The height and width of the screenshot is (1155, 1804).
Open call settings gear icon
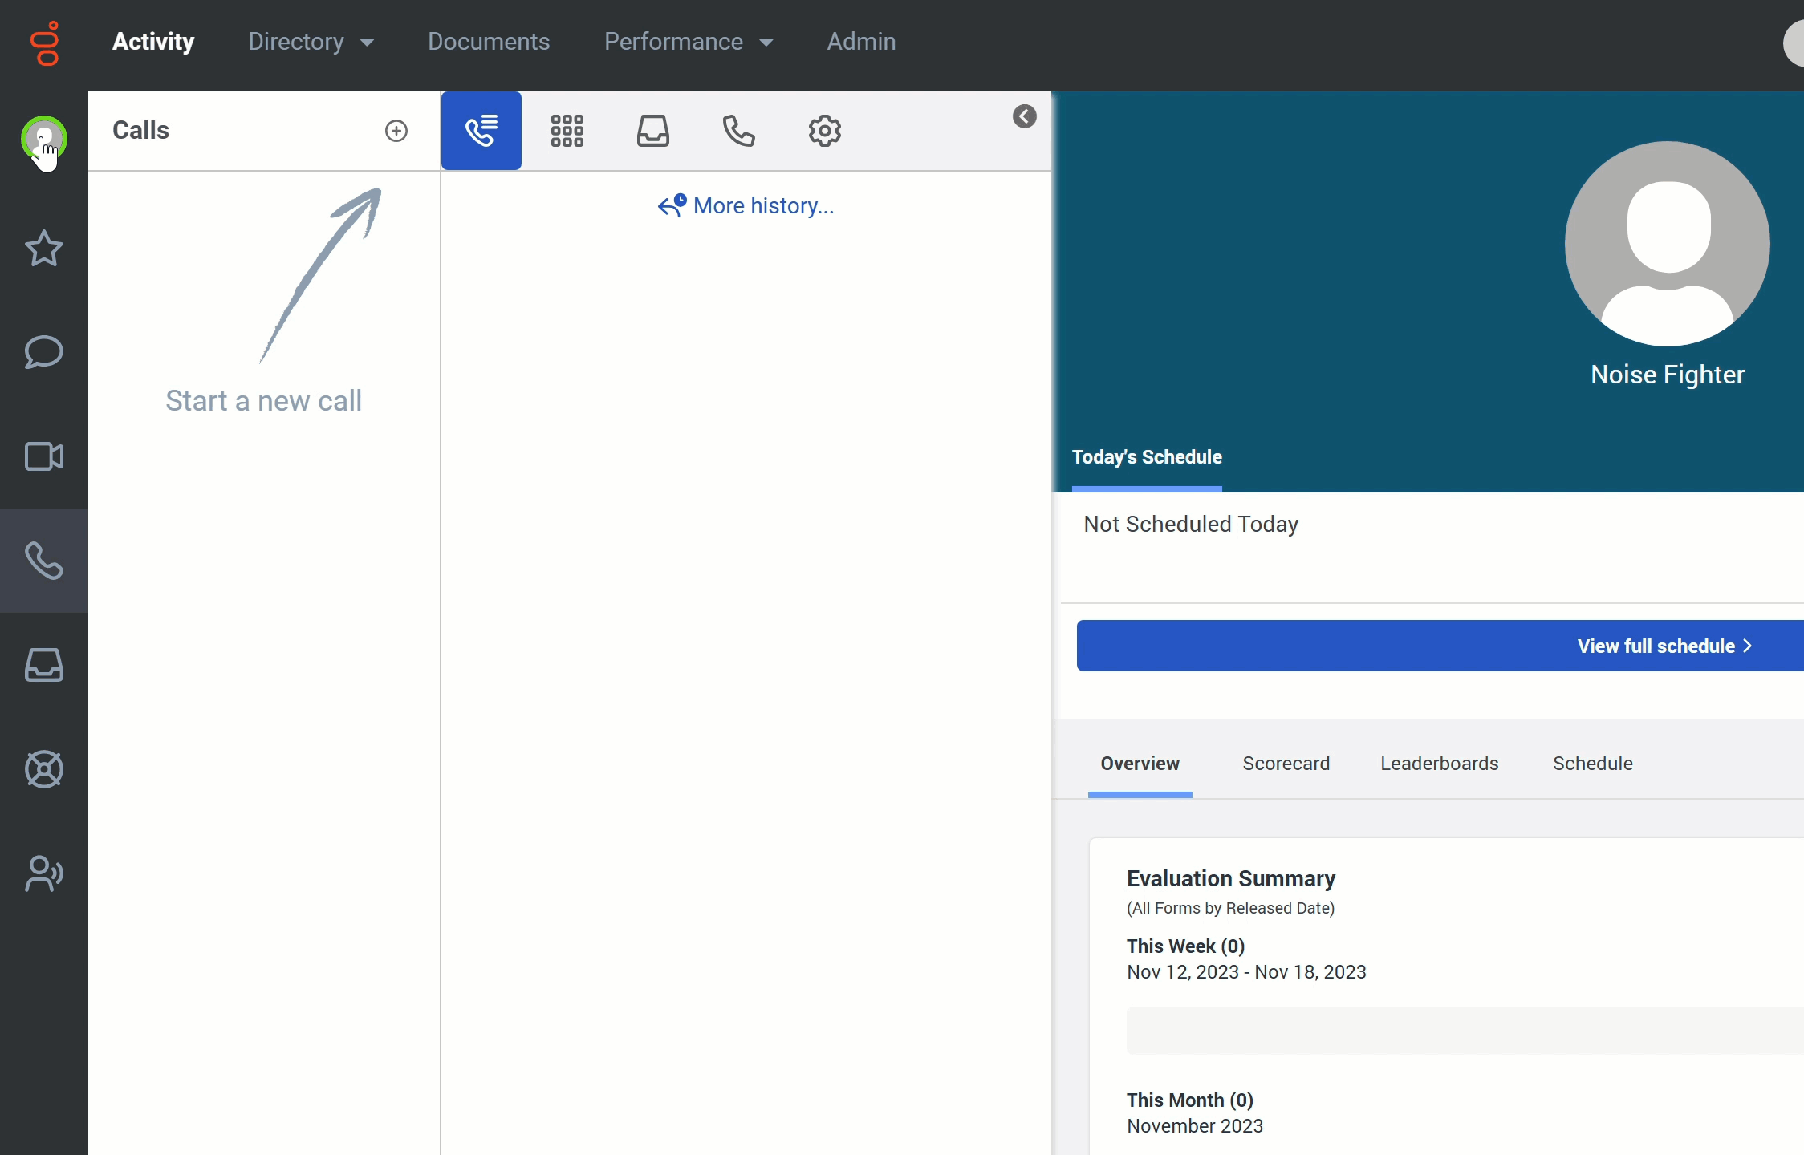tap(824, 131)
